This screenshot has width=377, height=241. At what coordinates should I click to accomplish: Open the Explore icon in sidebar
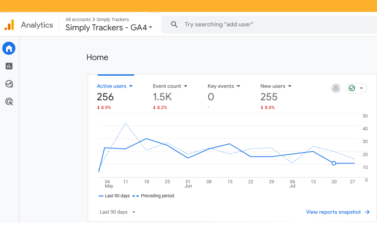point(9,84)
